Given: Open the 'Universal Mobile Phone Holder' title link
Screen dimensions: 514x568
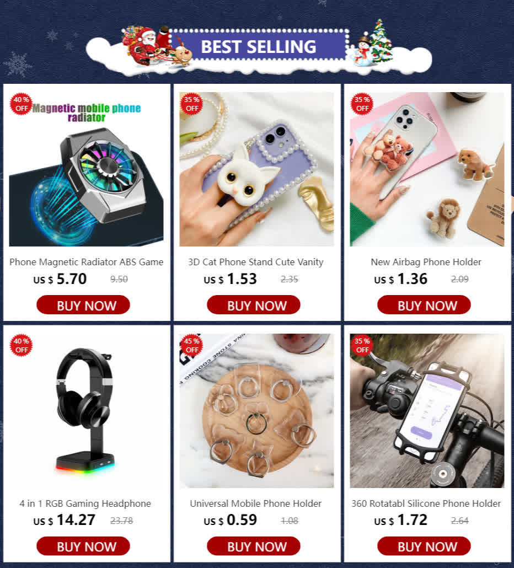Looking at the screenshot, I should pyautogui.click(x=256, y=503).
